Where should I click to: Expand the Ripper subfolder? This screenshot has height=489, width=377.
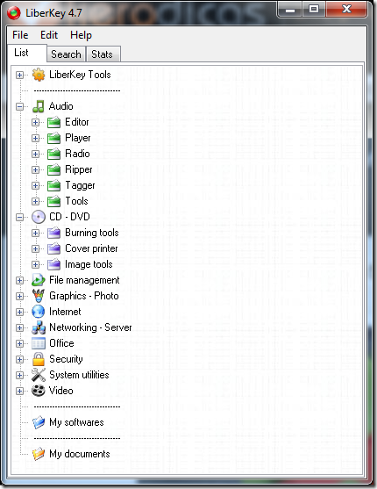pos(36,170)
